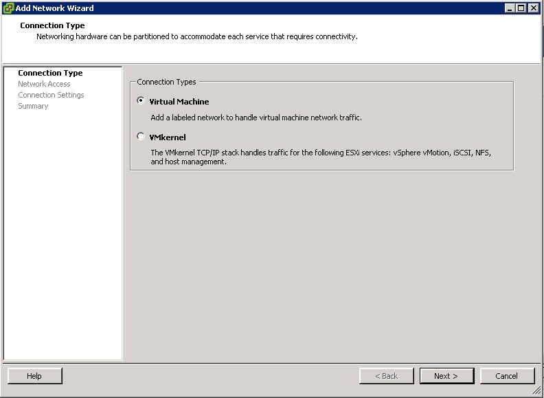Open the Connection Settings wizard step

pos(51,95)
